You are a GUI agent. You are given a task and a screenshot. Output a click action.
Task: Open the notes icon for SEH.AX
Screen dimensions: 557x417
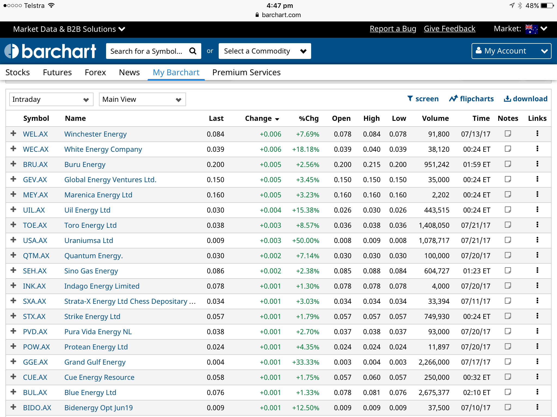click(x=508, y=270)
